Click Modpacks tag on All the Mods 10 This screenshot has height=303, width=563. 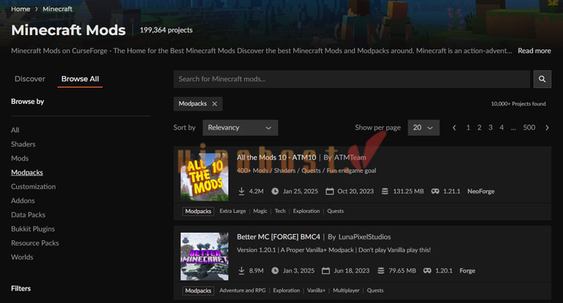pos(198,211)
